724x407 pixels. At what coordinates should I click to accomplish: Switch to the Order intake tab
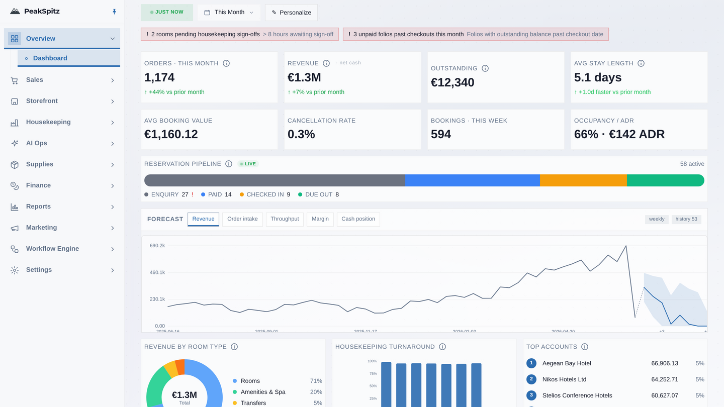click(242, 219)
